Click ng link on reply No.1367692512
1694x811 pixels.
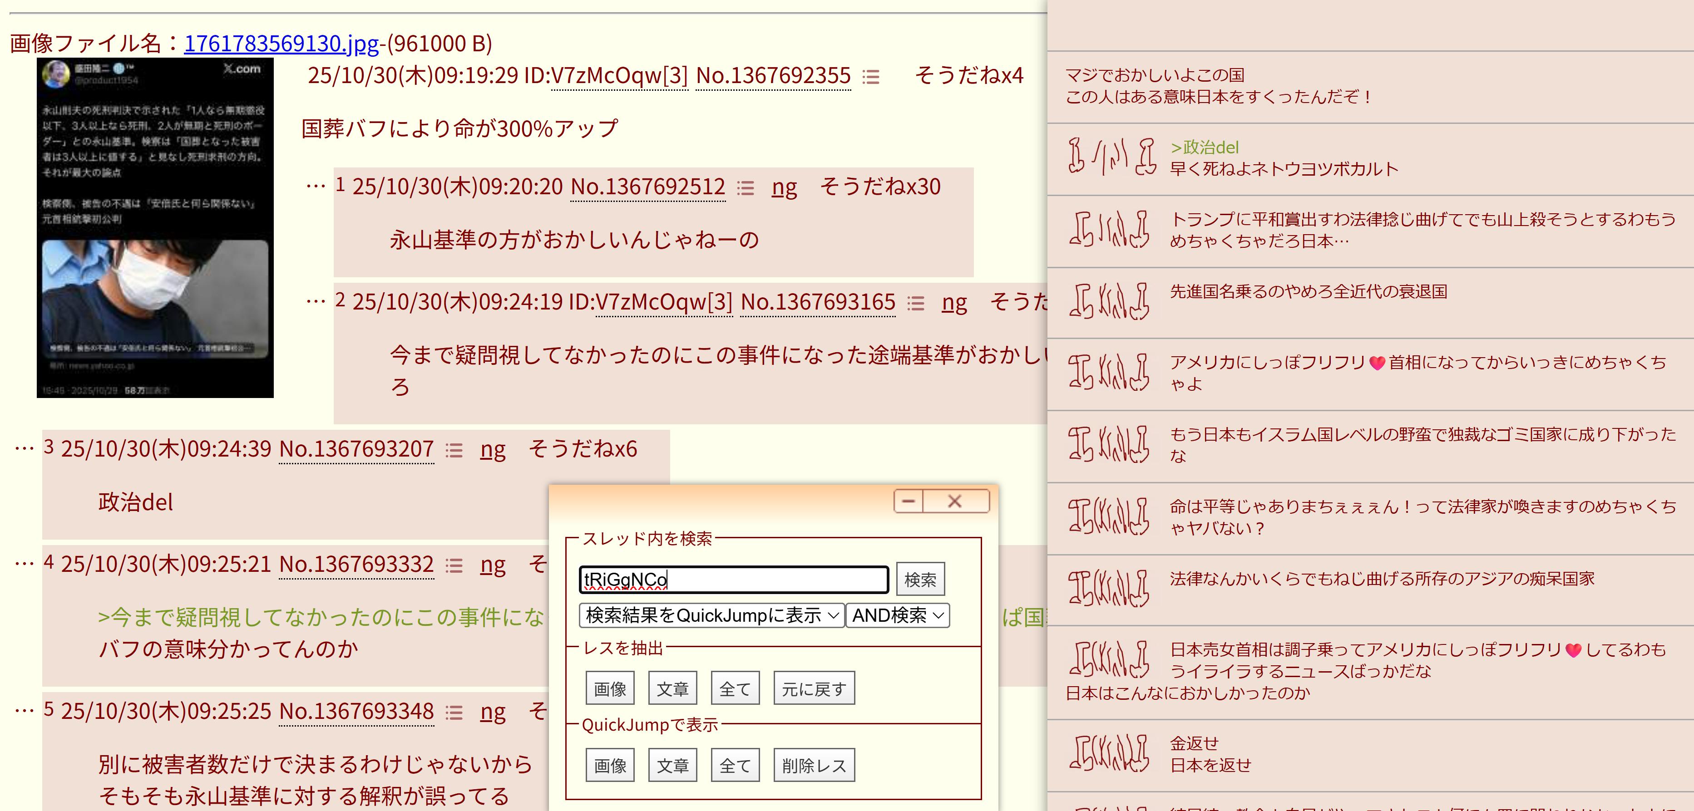point(784,187)
